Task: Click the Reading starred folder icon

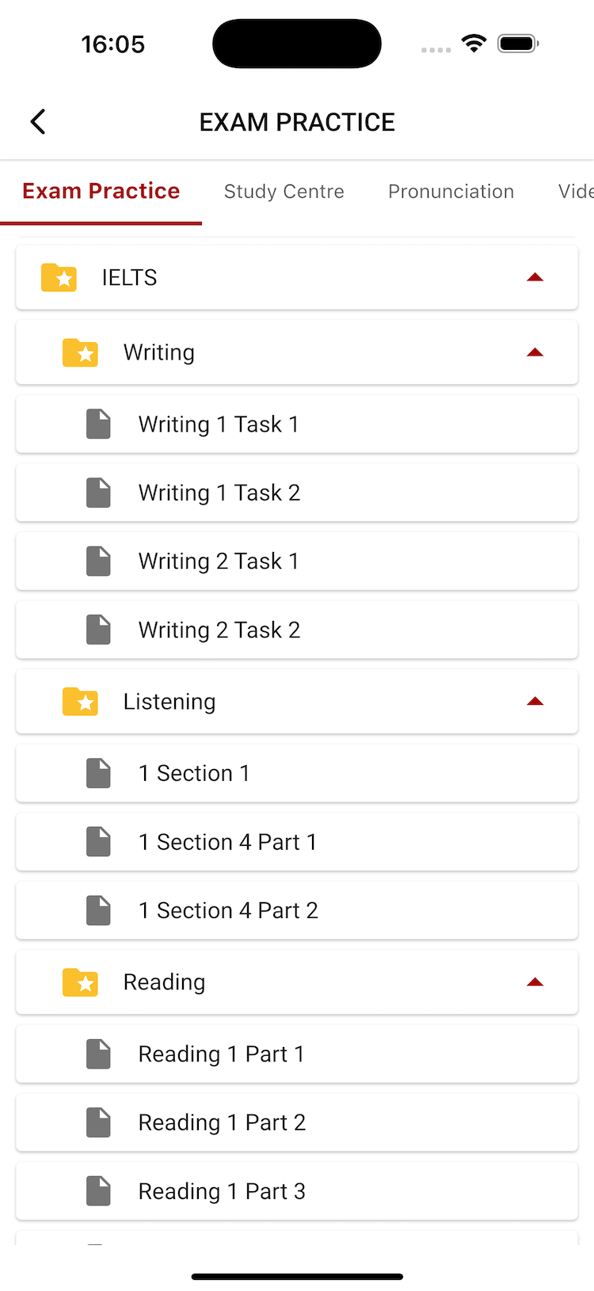Action: click(80, 982)
